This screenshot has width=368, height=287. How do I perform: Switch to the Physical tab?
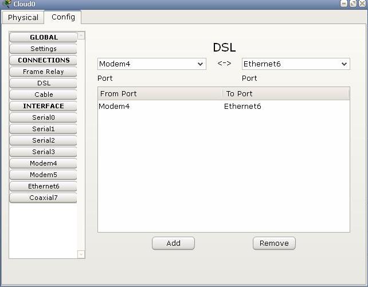click(x=23, y=18)
